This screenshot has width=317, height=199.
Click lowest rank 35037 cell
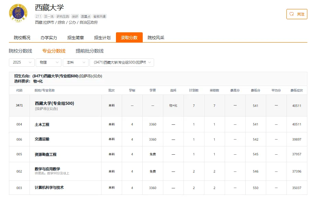297,188
